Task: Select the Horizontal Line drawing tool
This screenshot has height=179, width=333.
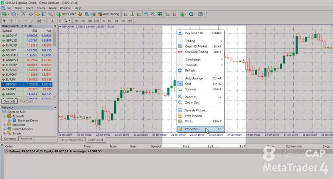Action: [26, 21]
